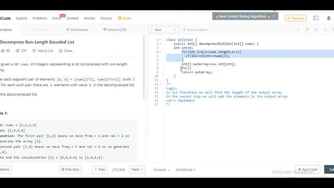Click the Share label
The height and width of the screenshot is (188, 334).
tap(68, 51)
